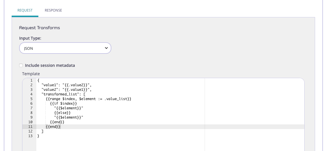Image resolution: width=327 pixels, height=151 pixels.
Task: Select line number 11 in the gutter
Action: click(x=30, y=127)
